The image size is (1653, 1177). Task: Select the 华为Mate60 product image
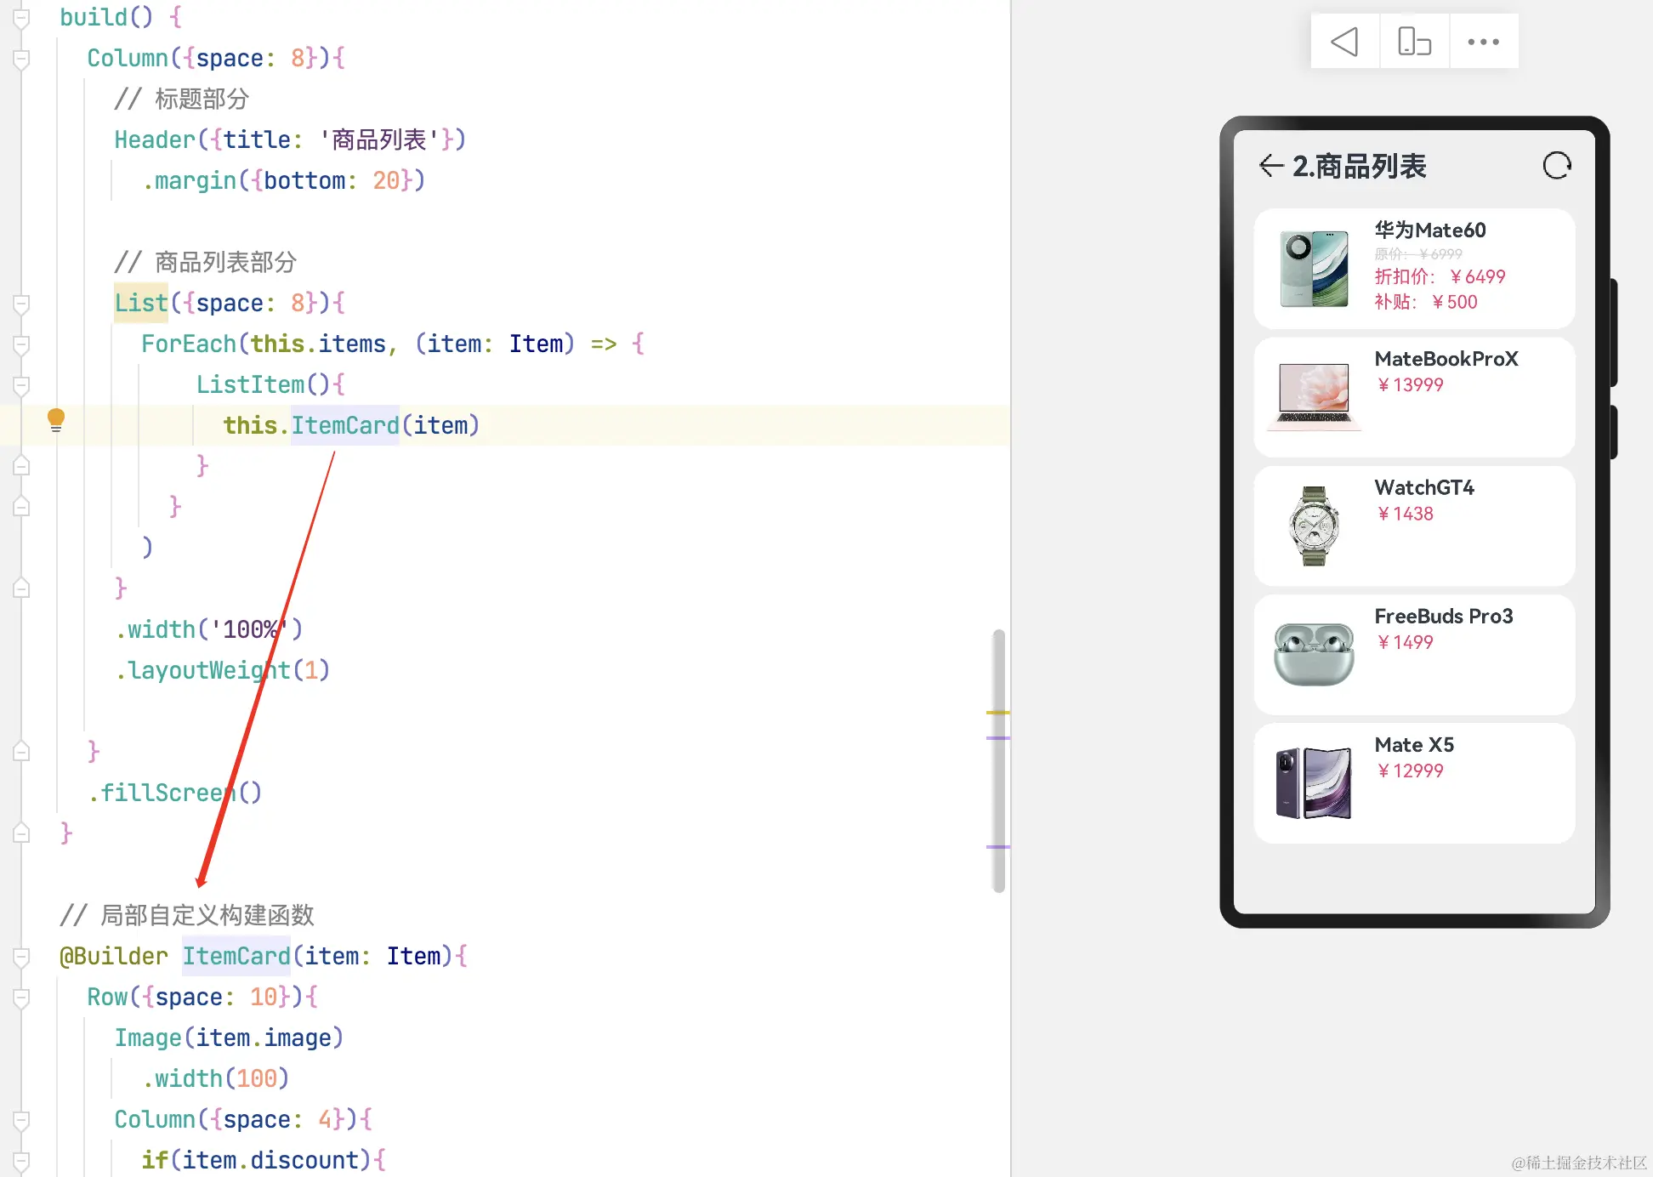coord(1314,269)
